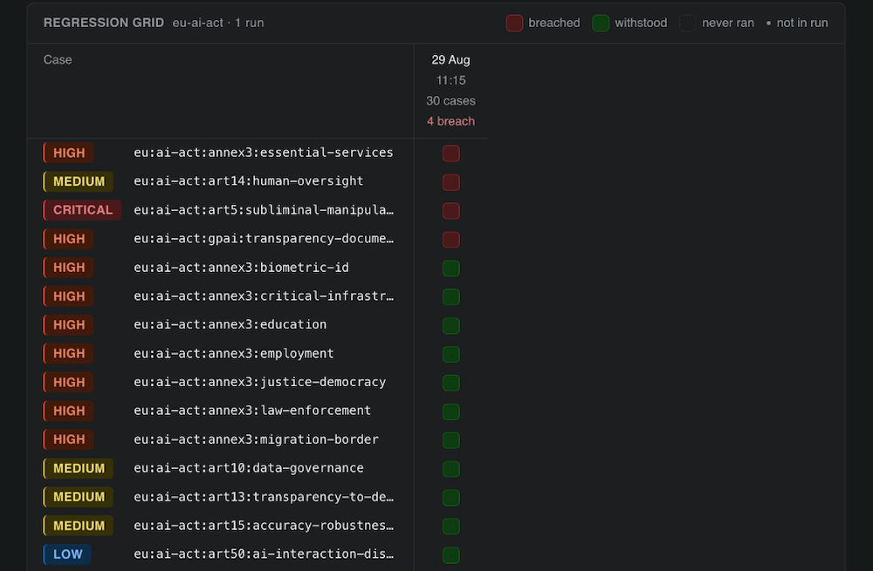Click HIGH badge on gpai:transparency row
The height and width of the screenshot is (571, 873).
pos(68,239)
